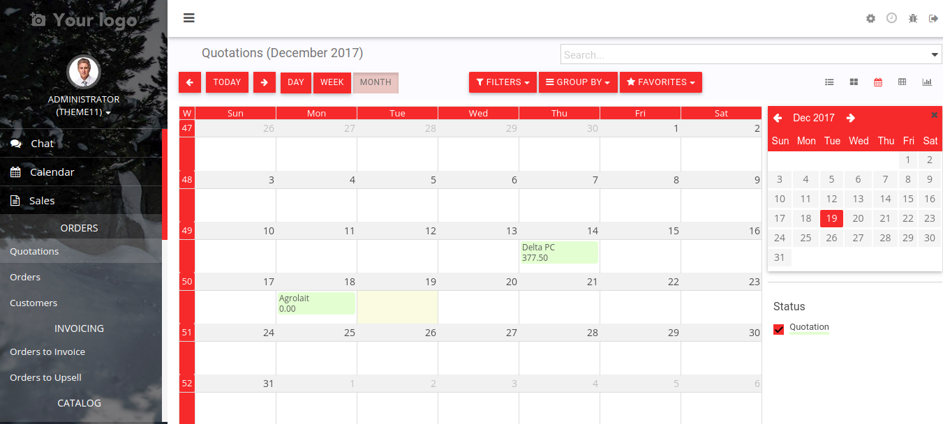Click the administrator avatar picture
The image size is (943, 424).
84,72
